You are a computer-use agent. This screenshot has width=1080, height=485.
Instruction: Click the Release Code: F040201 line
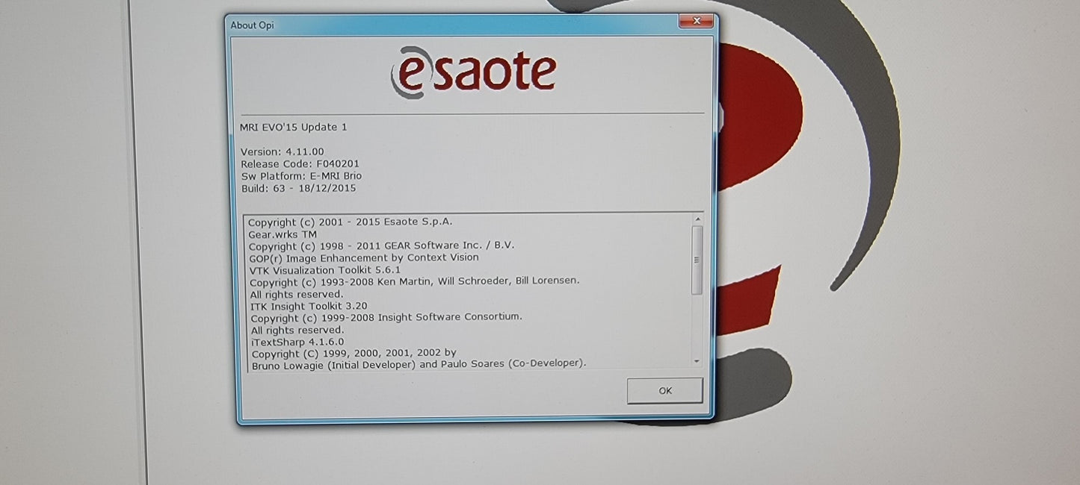tap(300, 164)
